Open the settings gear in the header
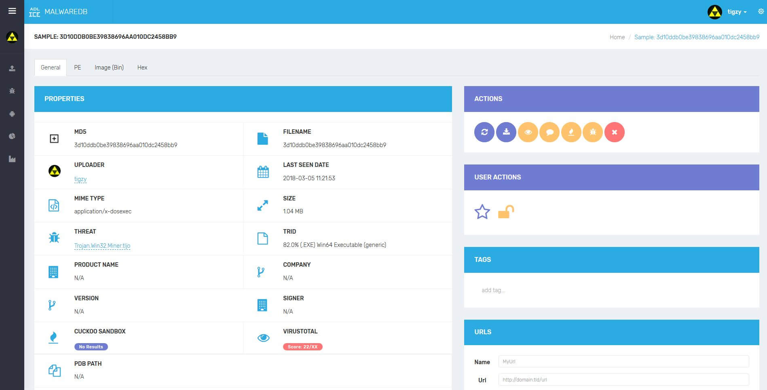 coord(761,12)
